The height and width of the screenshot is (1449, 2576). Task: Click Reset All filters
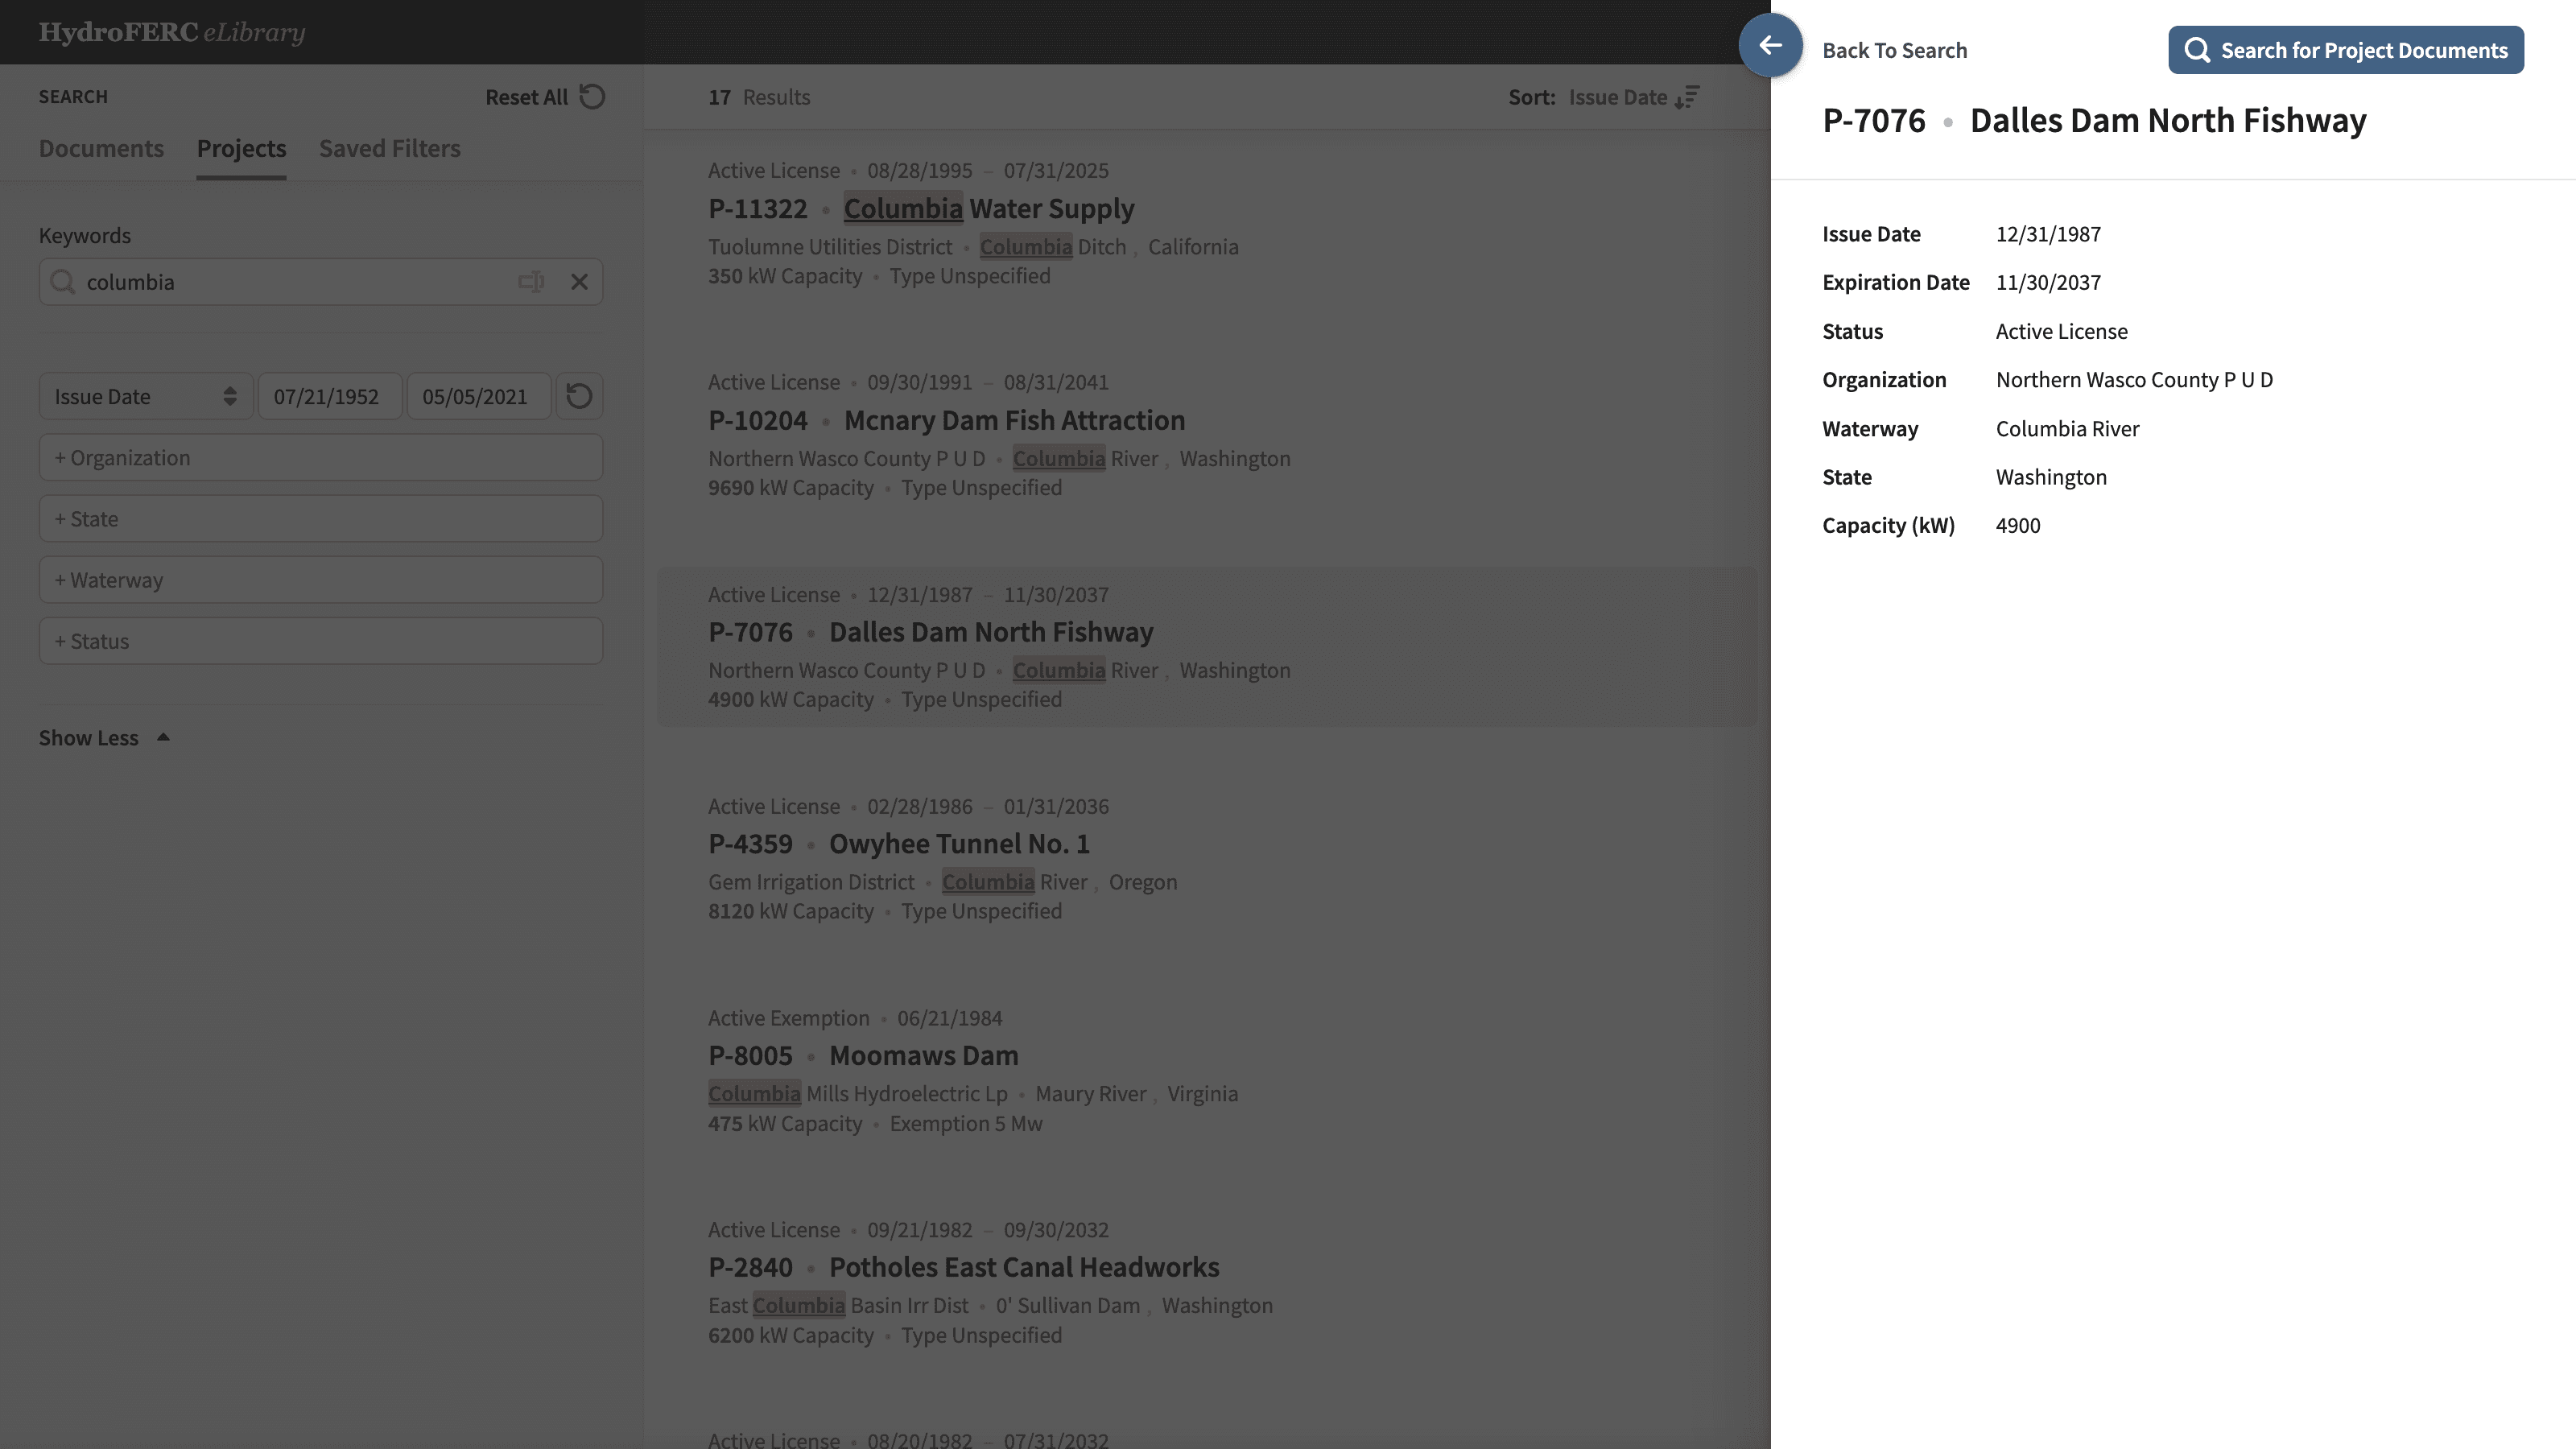pos(545,97)
